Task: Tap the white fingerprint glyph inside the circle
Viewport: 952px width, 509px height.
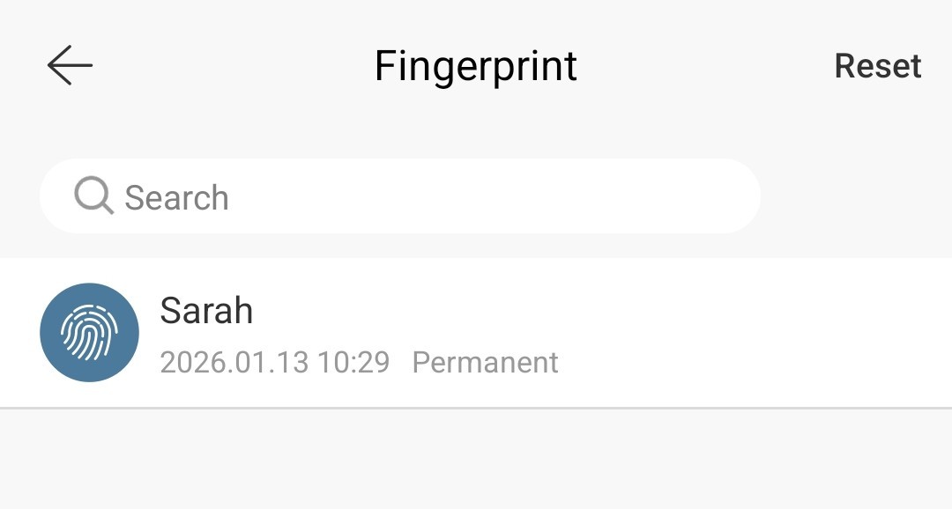Action: pos(89,333)
